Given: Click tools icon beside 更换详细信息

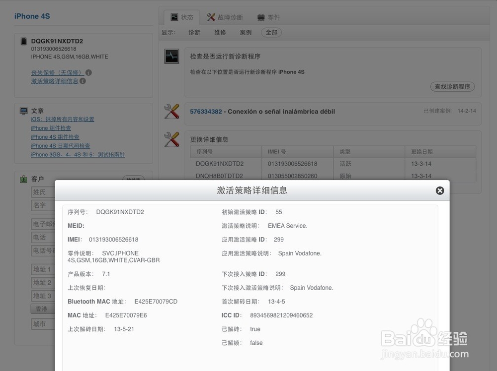Looking at the screenshot, I should coord(172,139).
